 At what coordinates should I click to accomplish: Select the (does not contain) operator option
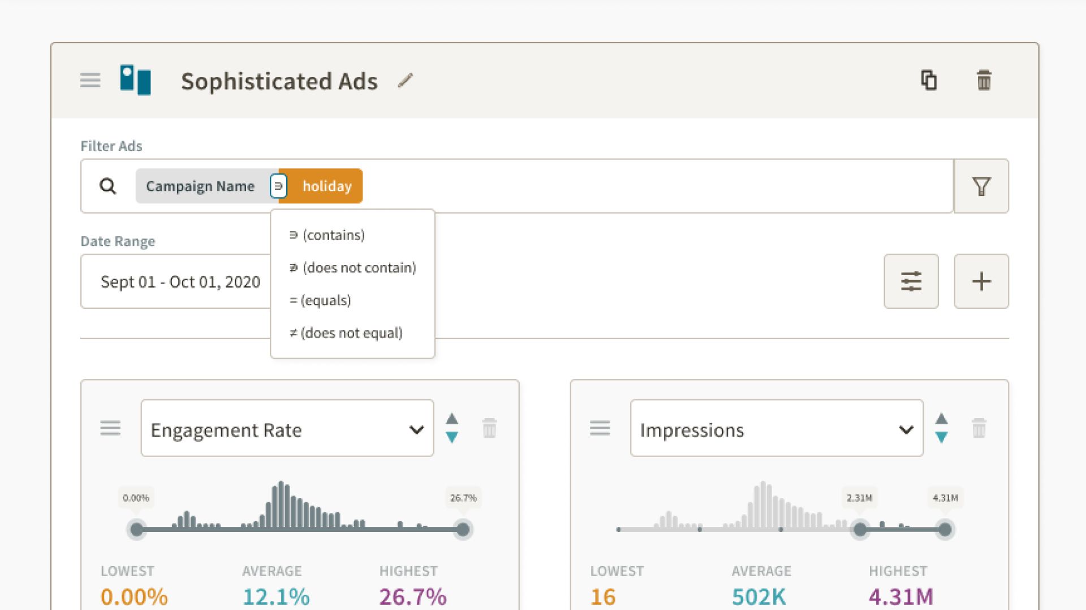tap(353, 267)
